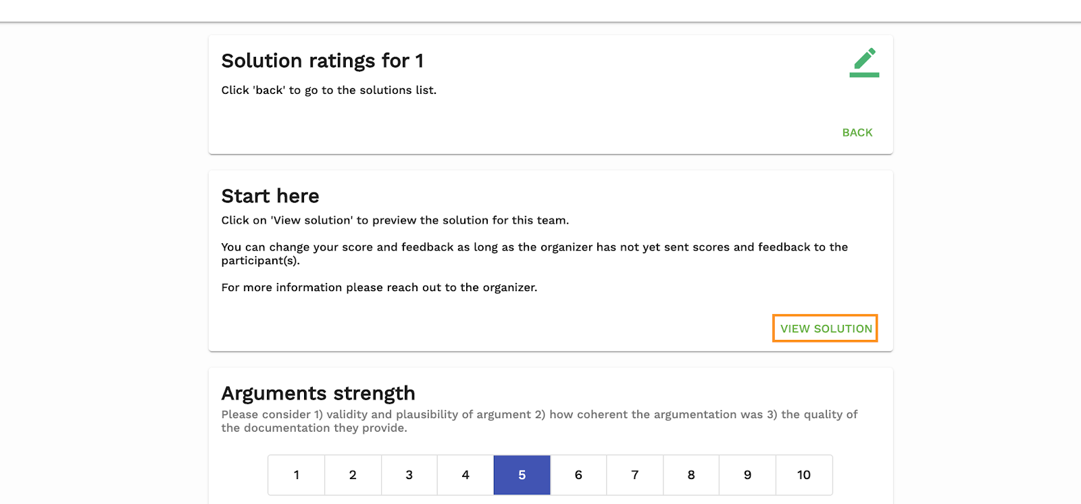Select score 2 for arguments strength

[353, 475]
